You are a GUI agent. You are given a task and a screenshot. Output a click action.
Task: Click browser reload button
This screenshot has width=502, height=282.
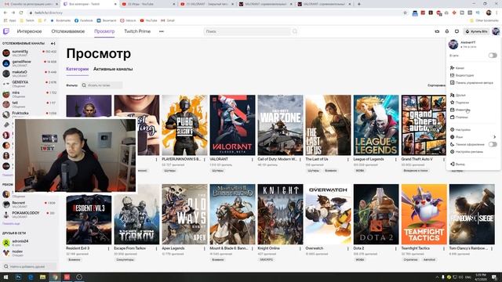(21, 13)
